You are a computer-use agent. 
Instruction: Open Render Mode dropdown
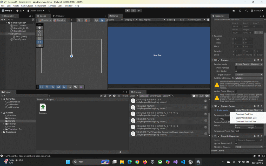click(x=249, y=64)
